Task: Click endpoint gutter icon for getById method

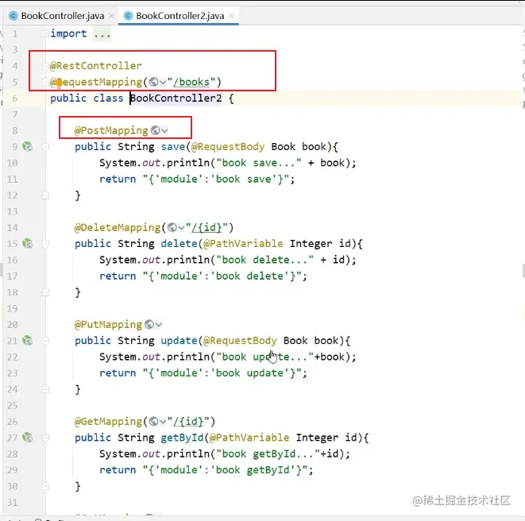Action: pos(28,438)
